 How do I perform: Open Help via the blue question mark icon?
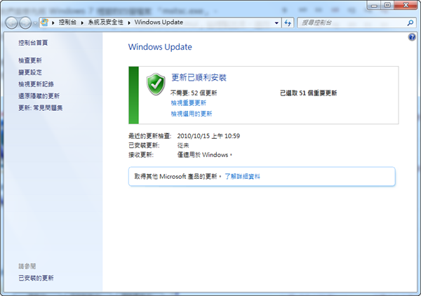[x=412, y=37]
